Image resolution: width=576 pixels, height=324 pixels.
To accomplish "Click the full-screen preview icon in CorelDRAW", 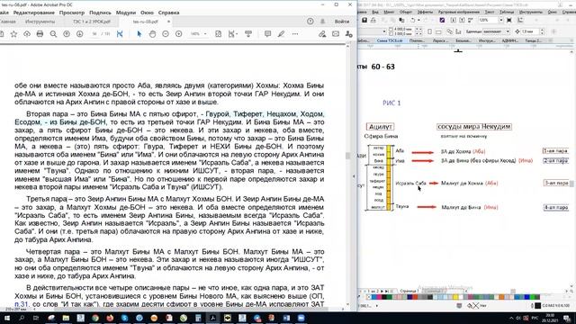I will tap(509, 20).
